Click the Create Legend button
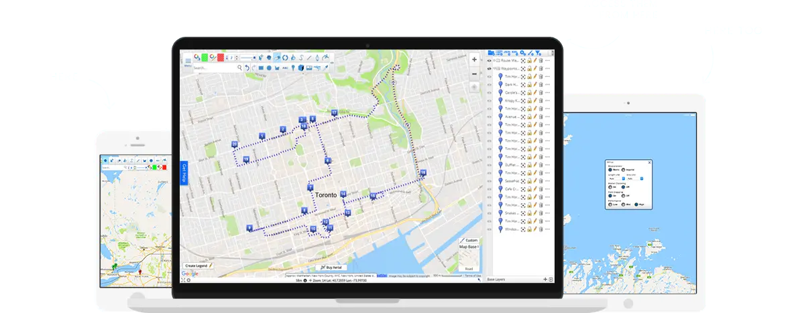 click(x=198, y=266)
